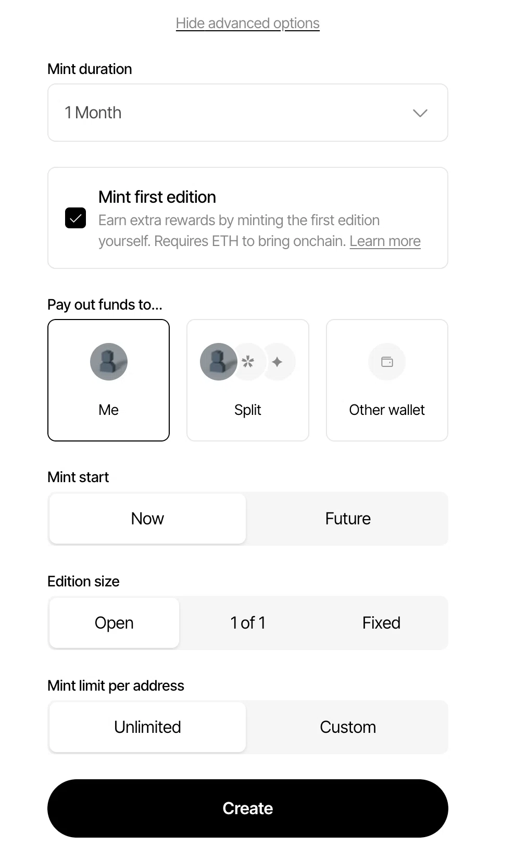Click the chevron arrow in Mint duration
The height and width of the screenshot is (859, 515).
420,113
